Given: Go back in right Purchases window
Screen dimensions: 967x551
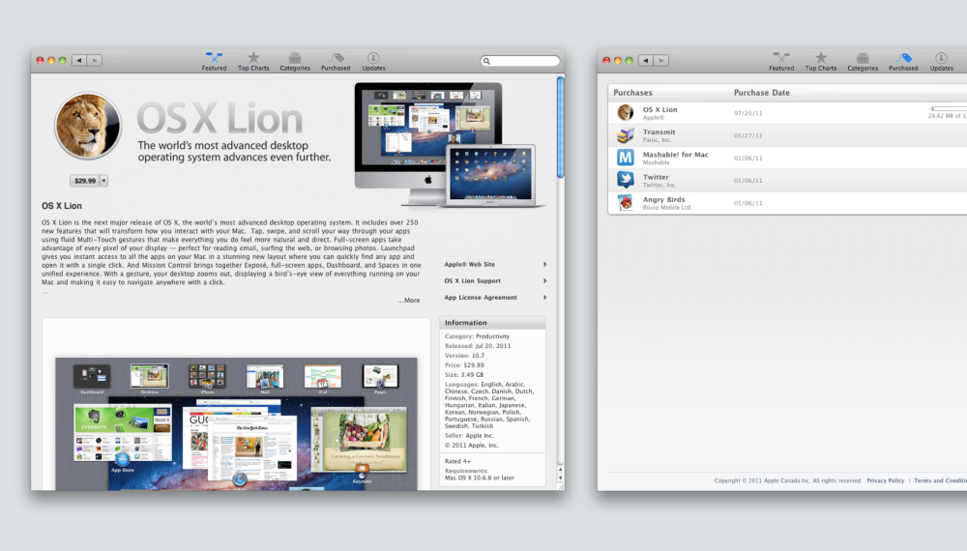Looking at the screenshot, I should coord(646,60).
